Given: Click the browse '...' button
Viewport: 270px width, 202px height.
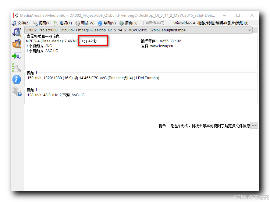Looking at the screenshot, I should tap(255, 30).
